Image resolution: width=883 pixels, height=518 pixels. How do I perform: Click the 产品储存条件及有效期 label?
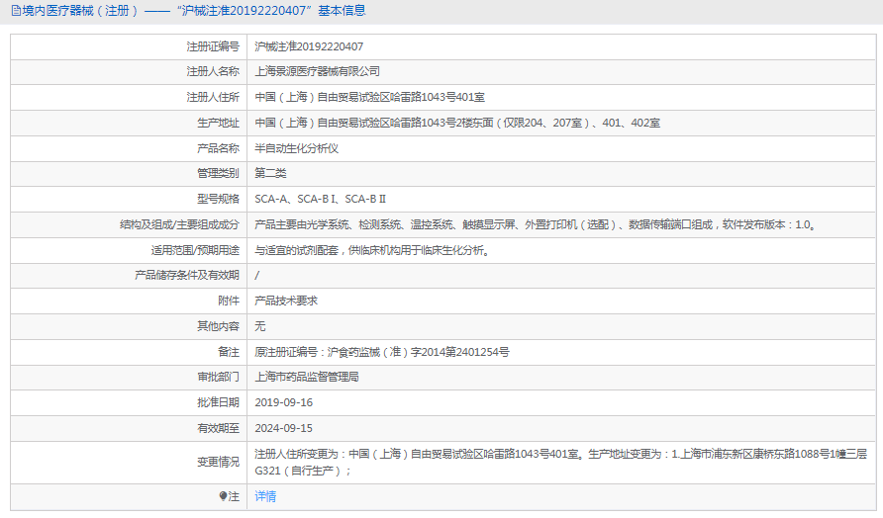click(187, 275)
